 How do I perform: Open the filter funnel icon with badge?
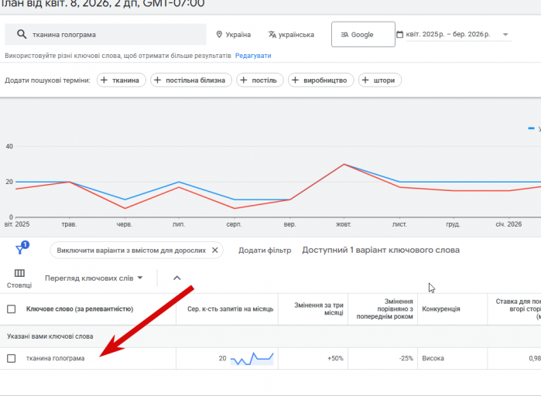[22, 247]
